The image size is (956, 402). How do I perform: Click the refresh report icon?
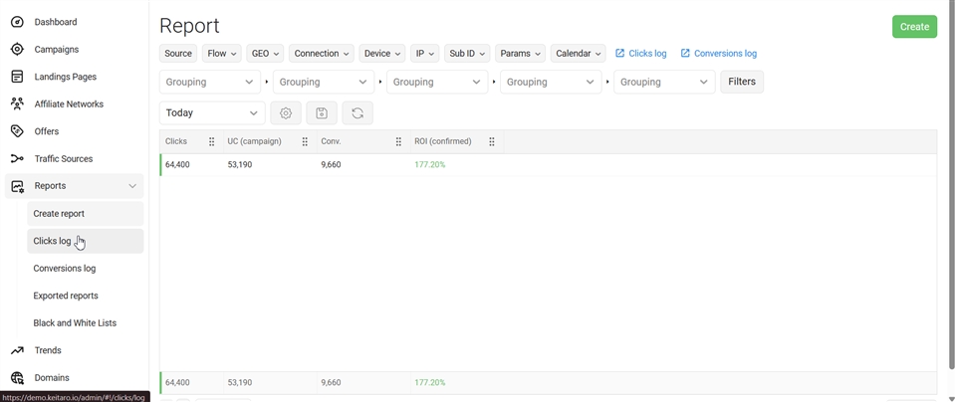[358, 113]
